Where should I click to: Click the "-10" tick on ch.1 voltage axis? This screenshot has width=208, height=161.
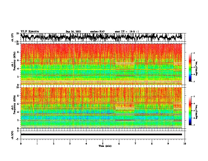tap(17, 42)
